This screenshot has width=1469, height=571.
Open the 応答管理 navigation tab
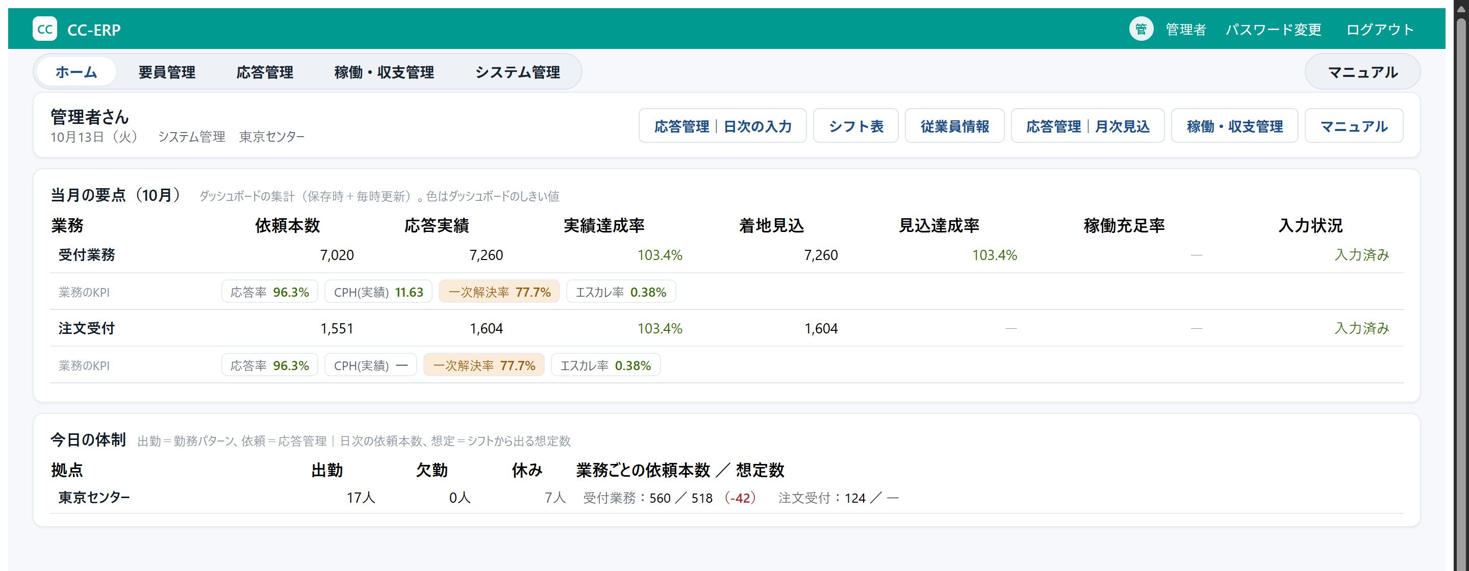coord(265,72)
